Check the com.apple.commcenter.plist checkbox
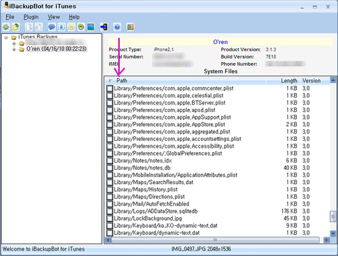This screenshot has height=256, width=338. pyautogui.click(x=110, y=88)
